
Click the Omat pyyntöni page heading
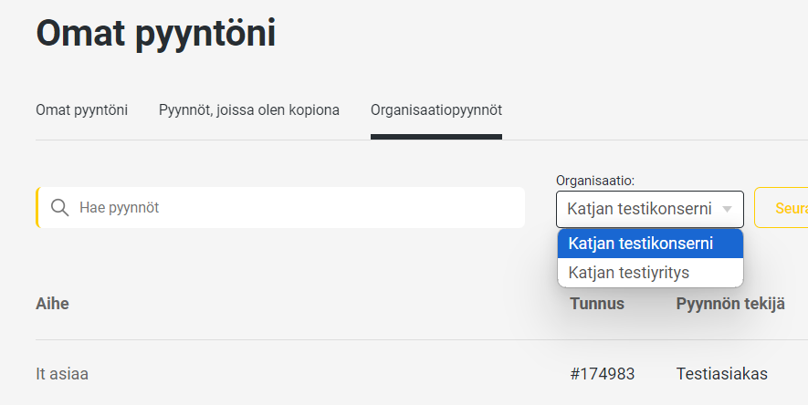pos(156,34)
